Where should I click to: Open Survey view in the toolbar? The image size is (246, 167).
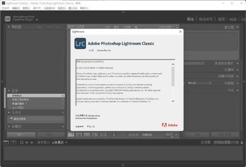95,135
